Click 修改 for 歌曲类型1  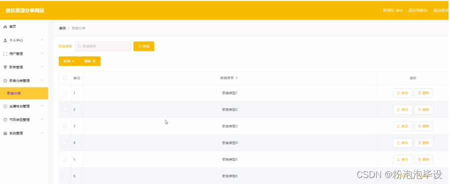click(403, 93)
